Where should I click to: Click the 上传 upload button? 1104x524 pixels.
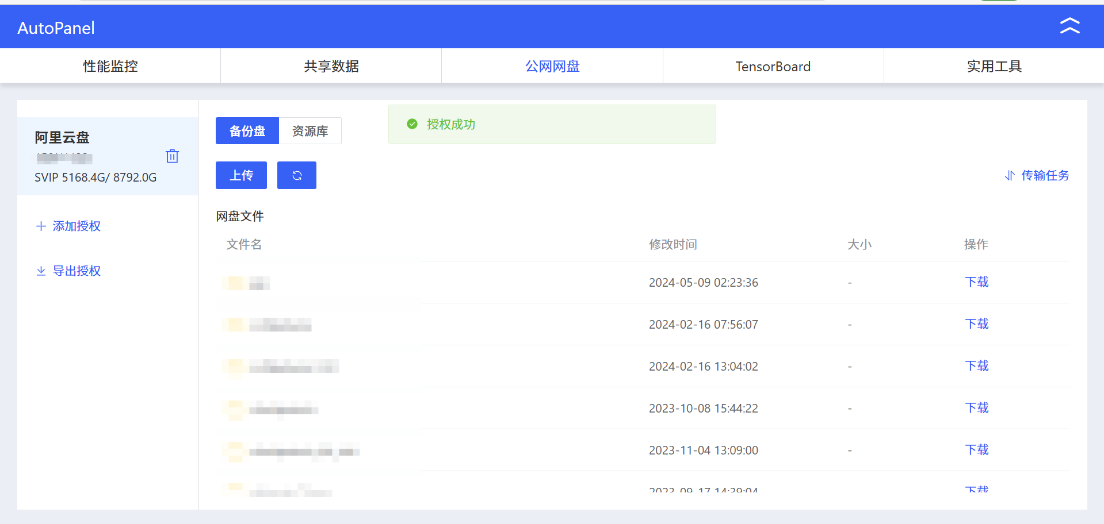(241, 175)
